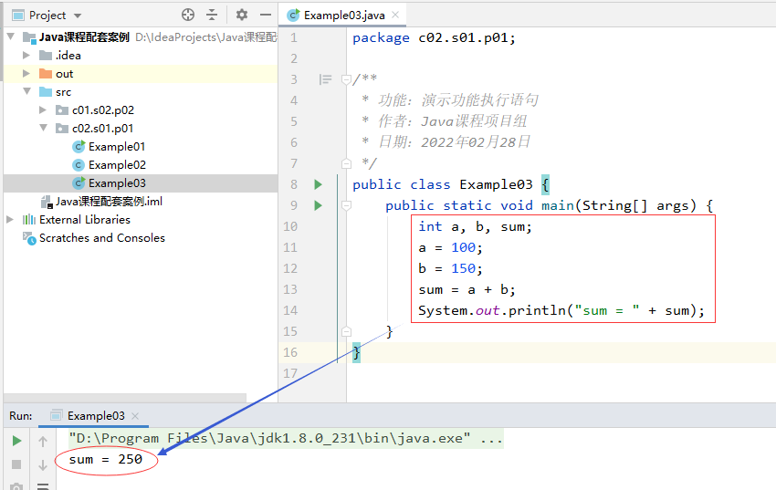Image resolution: width=776 pixels, height=490 pixels.
Task: Expand the .idea folder
Action: [x=26, y=56]
